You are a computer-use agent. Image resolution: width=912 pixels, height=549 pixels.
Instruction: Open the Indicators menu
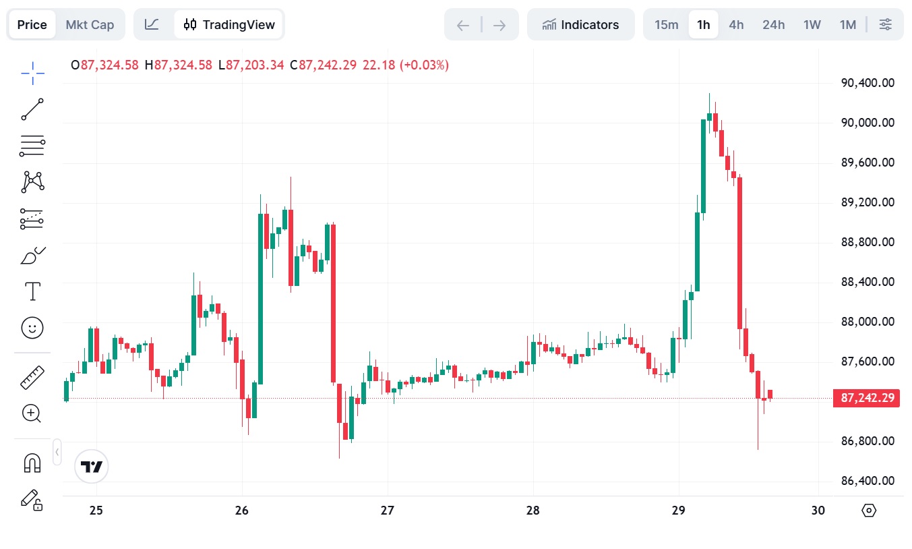581,25
